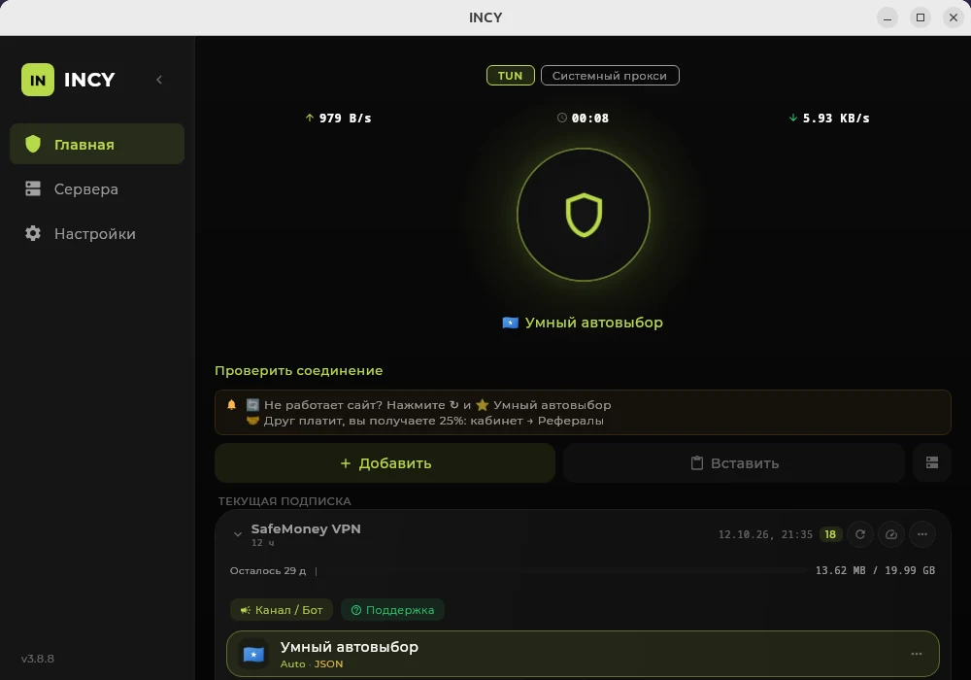Viewport: 971px width, 680px height.
Task: Open the Сервера section
Action: point(97,188)
